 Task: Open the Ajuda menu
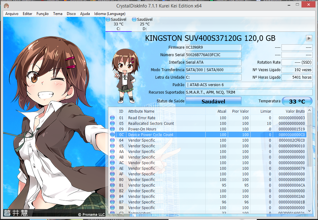pos(85,14)
